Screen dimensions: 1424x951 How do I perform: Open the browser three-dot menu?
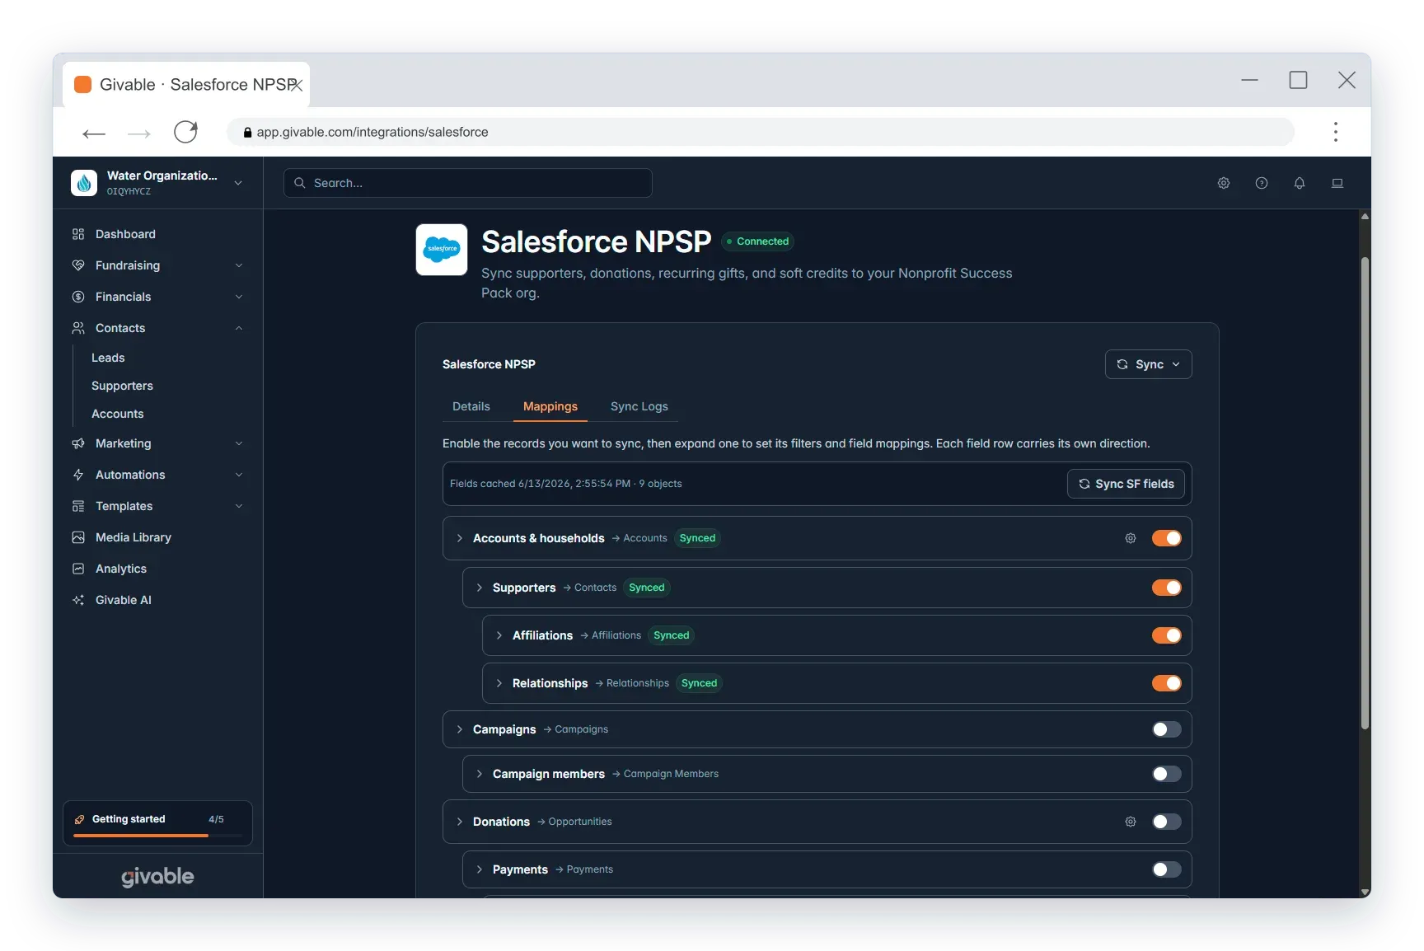coord(1335,132)
